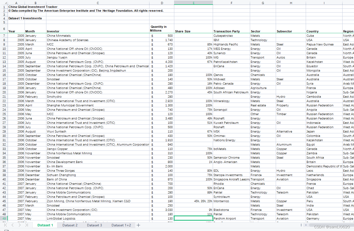
Task: Select the 'Sterope investments' cell
Action: pos(231,175)
